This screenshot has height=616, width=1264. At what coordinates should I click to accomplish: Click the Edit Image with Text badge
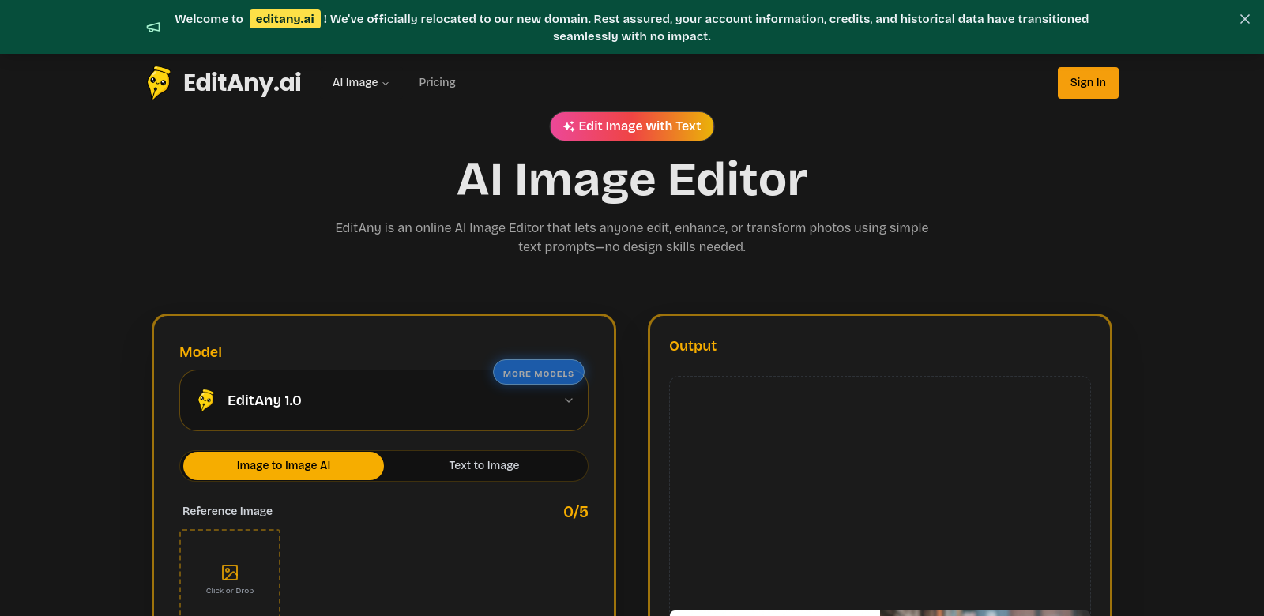(x=632, y=126)
